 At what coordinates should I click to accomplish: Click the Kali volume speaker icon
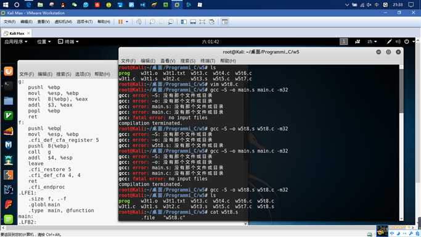click(x=398, y=41)
